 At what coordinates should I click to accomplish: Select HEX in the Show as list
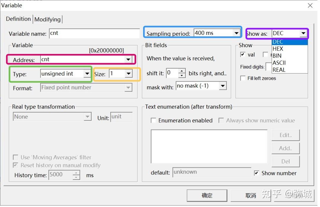(277, 48)
